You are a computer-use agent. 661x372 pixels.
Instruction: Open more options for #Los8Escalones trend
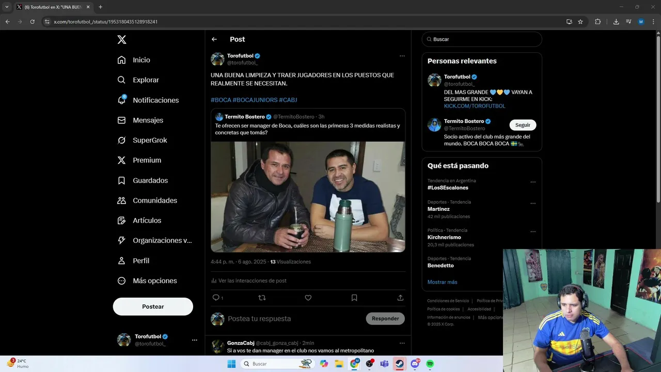click(x=533, y=182)
